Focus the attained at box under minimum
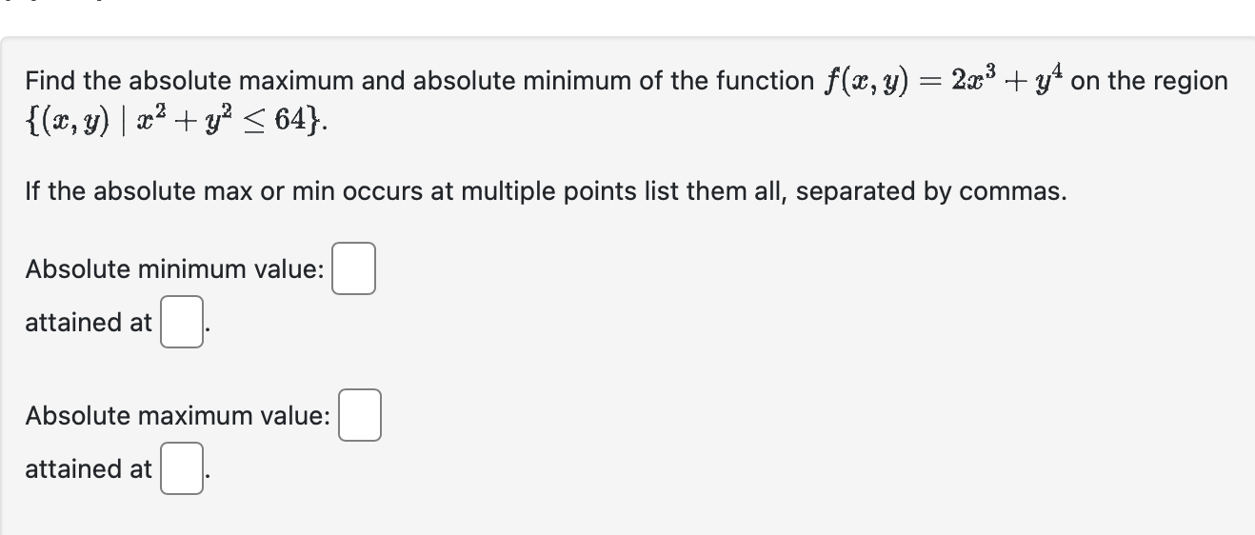The width and height of the screenshot is (1255, 535). click(181, 323)
